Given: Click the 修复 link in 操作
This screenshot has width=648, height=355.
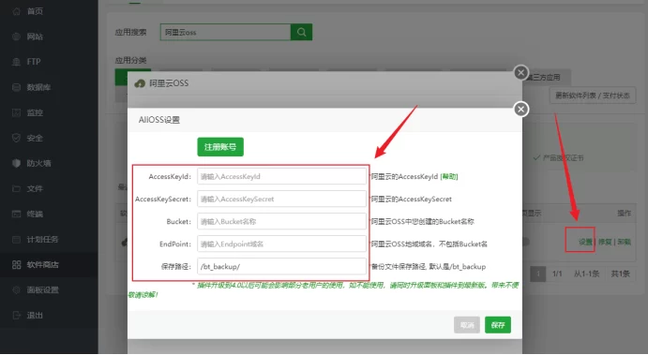Looking at the screenshot, I should (605, 242).
